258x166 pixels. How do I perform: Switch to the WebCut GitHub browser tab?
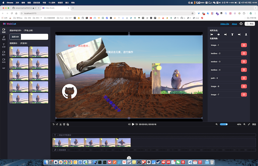point(25,8)
